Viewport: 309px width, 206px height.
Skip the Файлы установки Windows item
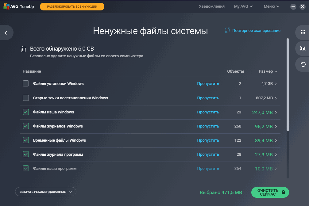(208, 84)
